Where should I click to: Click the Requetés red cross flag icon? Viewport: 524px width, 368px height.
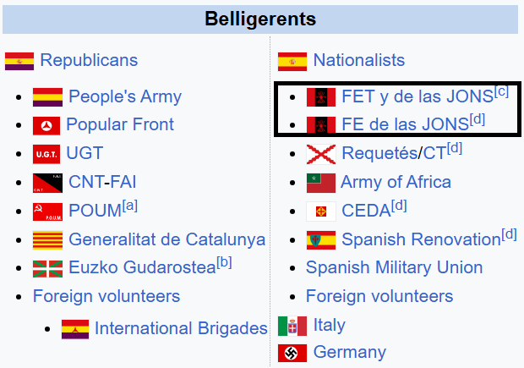320,154
